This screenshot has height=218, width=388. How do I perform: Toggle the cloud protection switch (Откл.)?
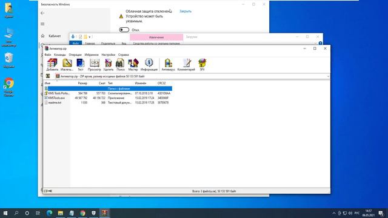click(124, 30)
